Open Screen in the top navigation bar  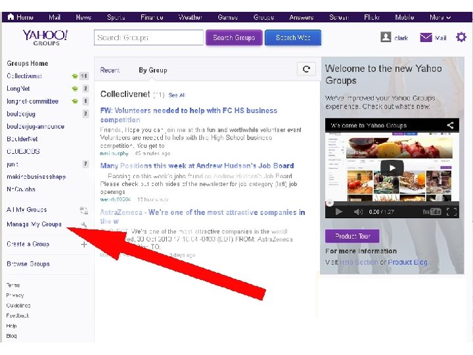click(339, 17)
